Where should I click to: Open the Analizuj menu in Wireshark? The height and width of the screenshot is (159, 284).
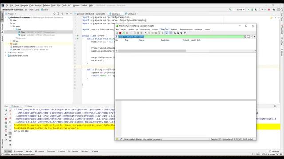[x=155, y=30]
